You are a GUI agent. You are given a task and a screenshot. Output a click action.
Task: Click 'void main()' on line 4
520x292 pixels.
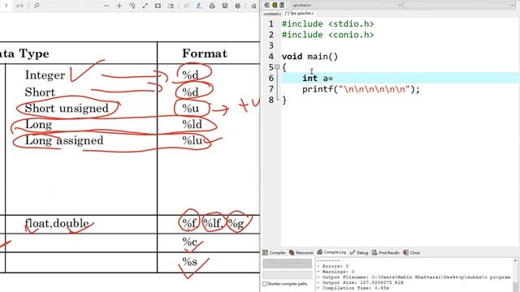pyautogui.click(x=310, y=57)
